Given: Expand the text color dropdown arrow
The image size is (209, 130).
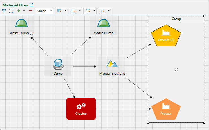Looking at the screenshot, I should 94,11.
